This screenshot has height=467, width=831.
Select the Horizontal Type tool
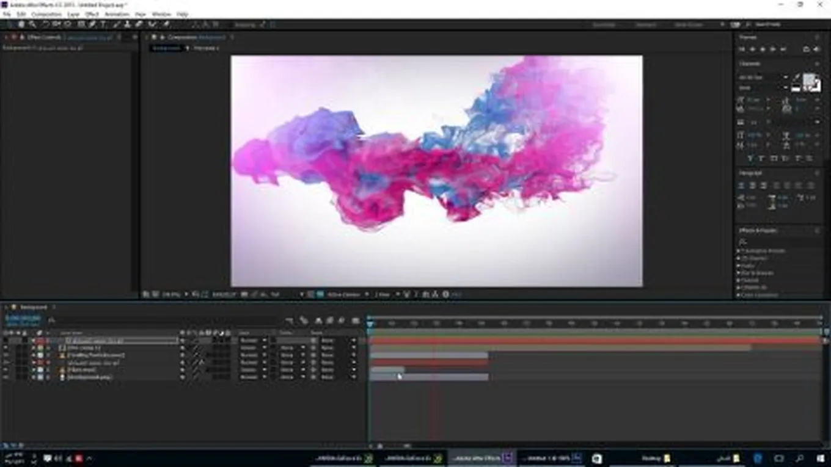103,24
